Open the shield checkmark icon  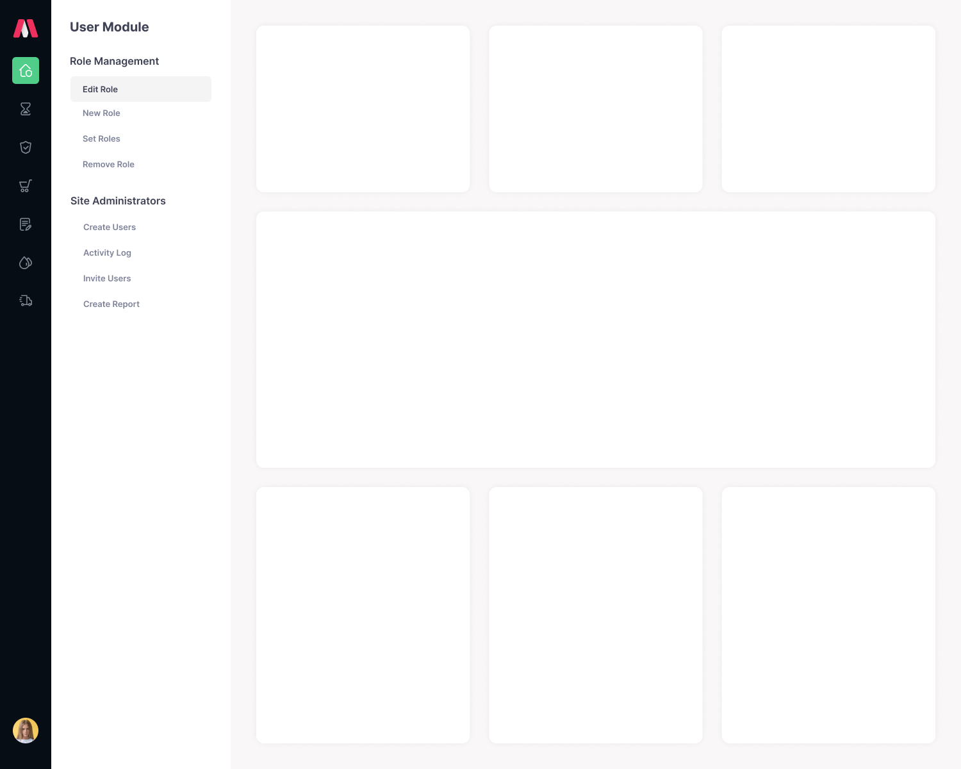point(26,147)
